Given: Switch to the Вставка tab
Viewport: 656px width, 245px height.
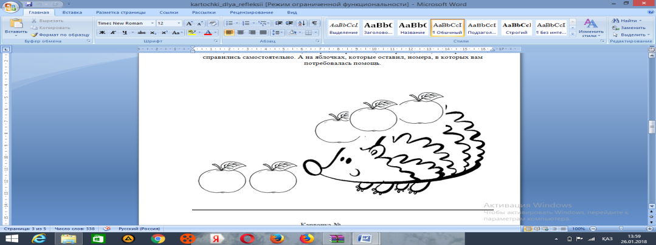Looking at the screenshot, I should click(72, 13).
